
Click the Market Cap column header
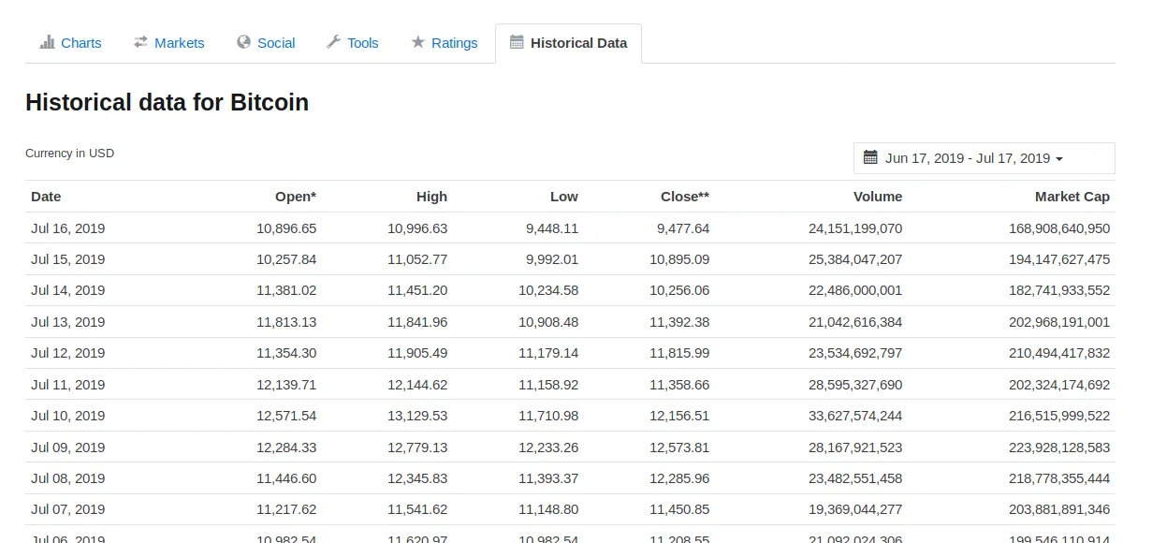tap(1072, 197)
